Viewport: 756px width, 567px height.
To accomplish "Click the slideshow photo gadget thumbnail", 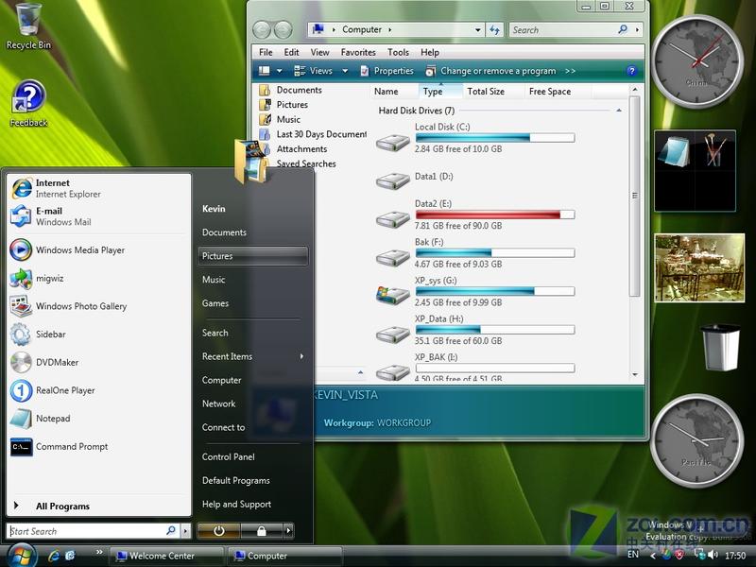I will (x=699, y=268).
